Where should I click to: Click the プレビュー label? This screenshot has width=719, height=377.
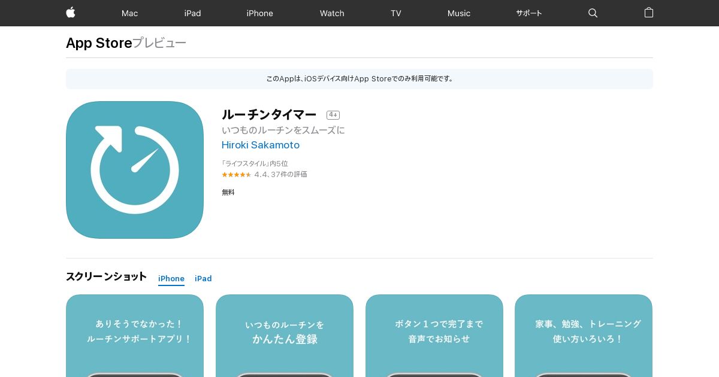pyautogui.click(x=159, y=43)
